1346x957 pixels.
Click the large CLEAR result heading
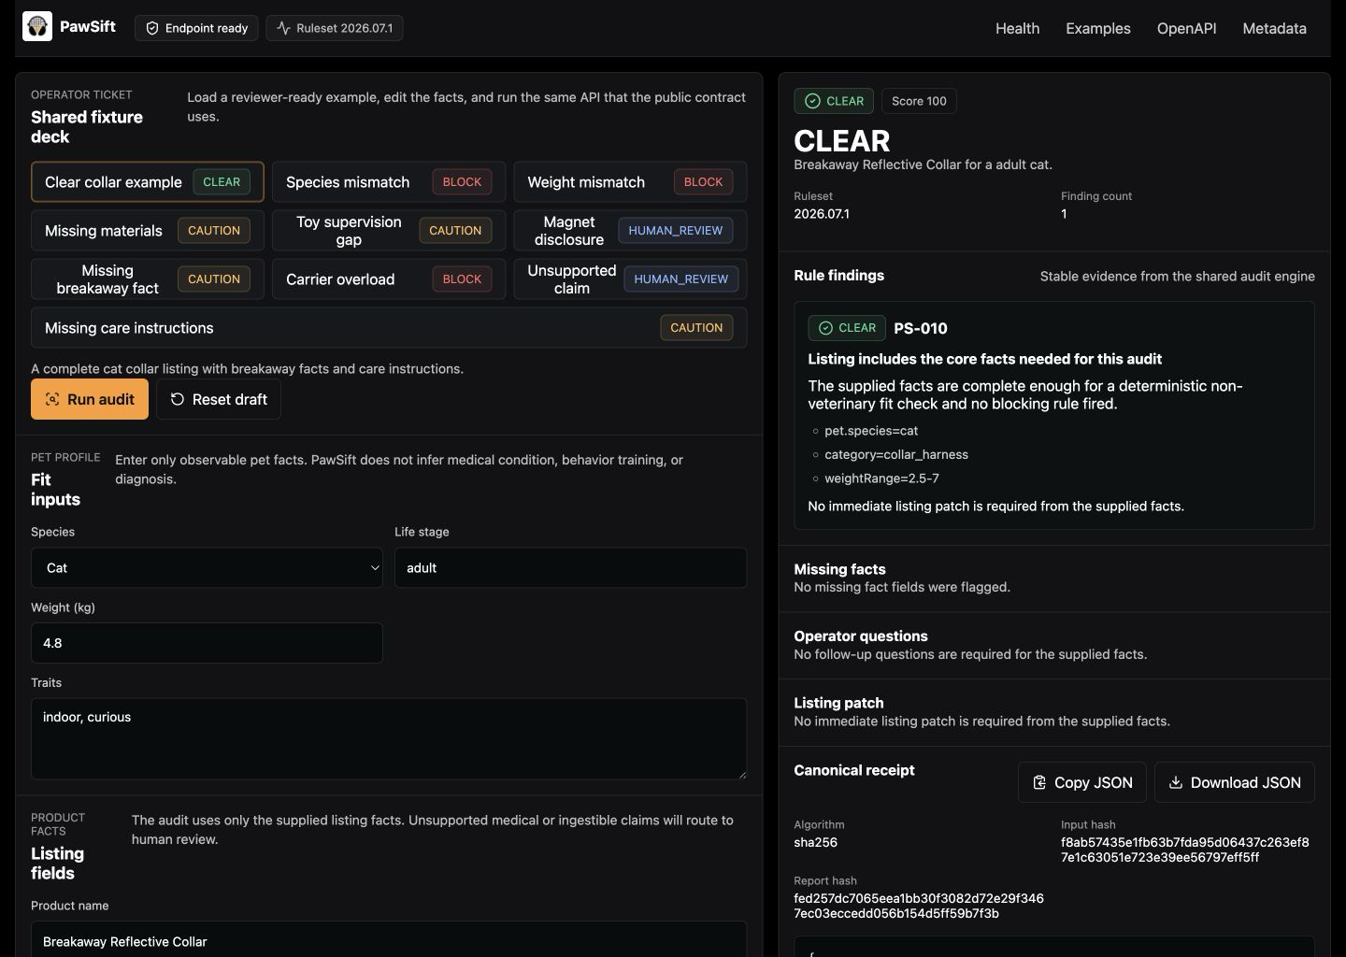(x=842, y=140)
